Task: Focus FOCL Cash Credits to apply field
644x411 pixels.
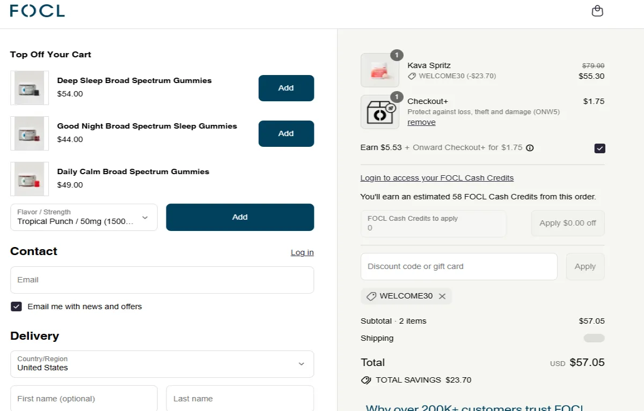Action: [x=433, y=223]
